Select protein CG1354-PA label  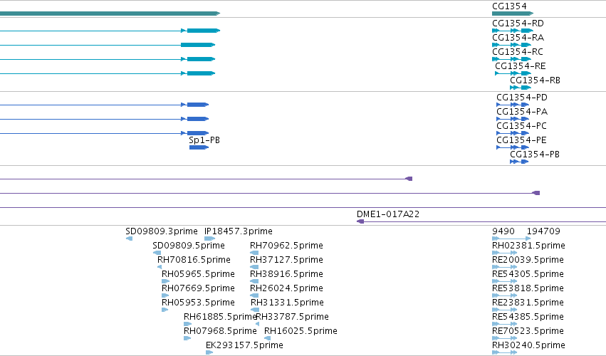(522, 112)
